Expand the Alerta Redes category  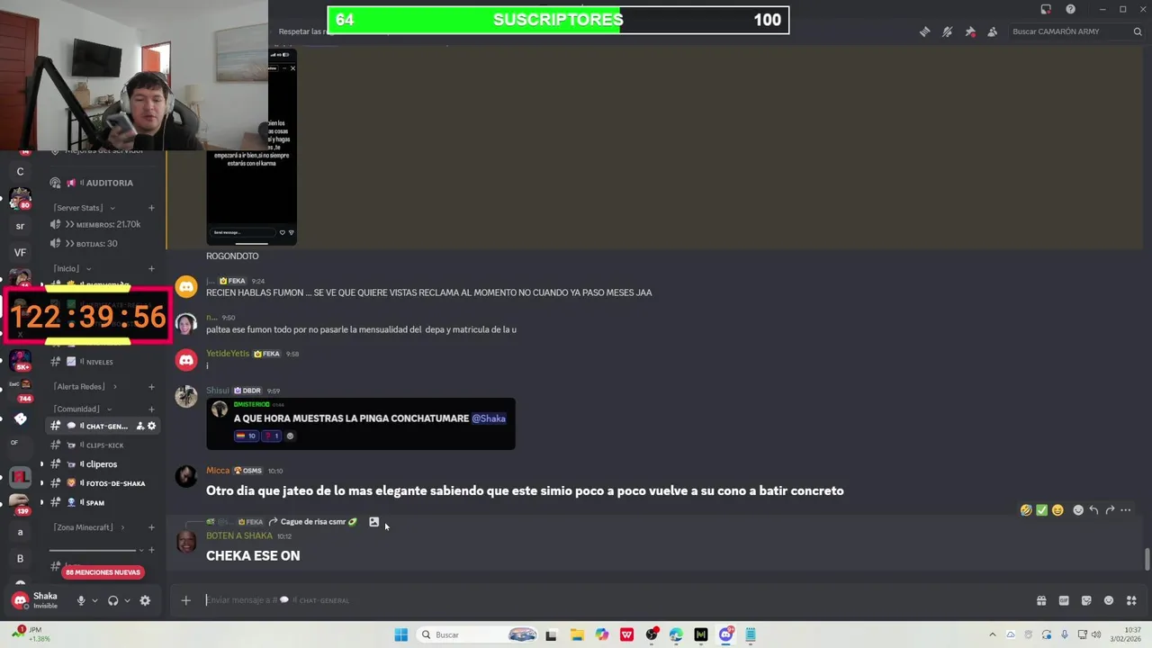tap(85, 386)
